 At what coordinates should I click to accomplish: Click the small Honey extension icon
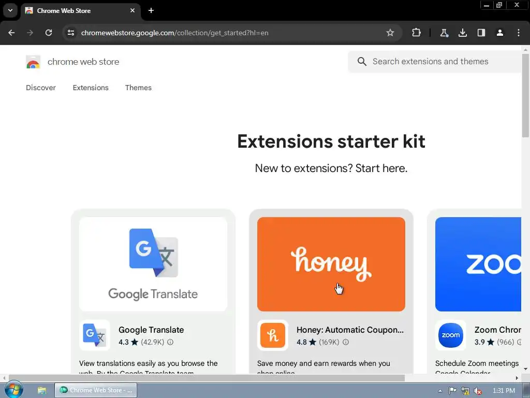click(273, 335)
